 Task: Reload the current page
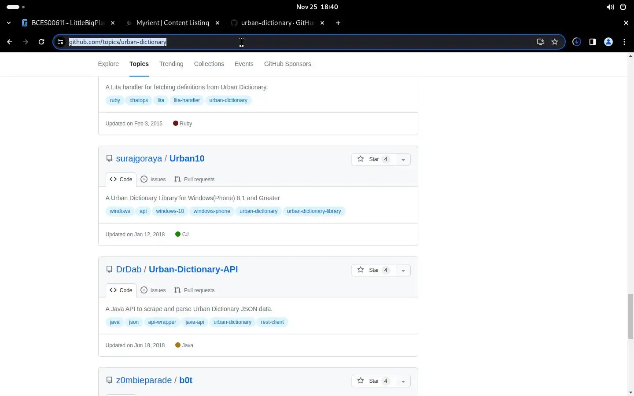[41, 42]
